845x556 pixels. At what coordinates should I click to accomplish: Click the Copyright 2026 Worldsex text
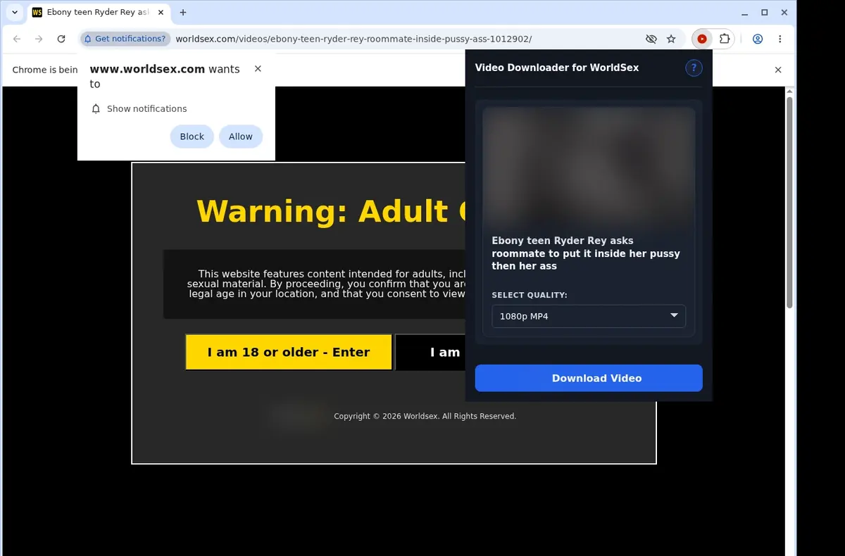(x=425, y=417)
